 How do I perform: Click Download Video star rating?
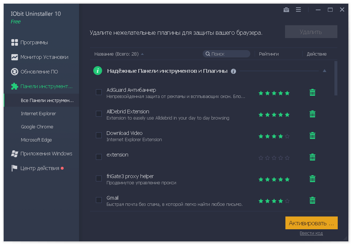click(x=274, y=136)
